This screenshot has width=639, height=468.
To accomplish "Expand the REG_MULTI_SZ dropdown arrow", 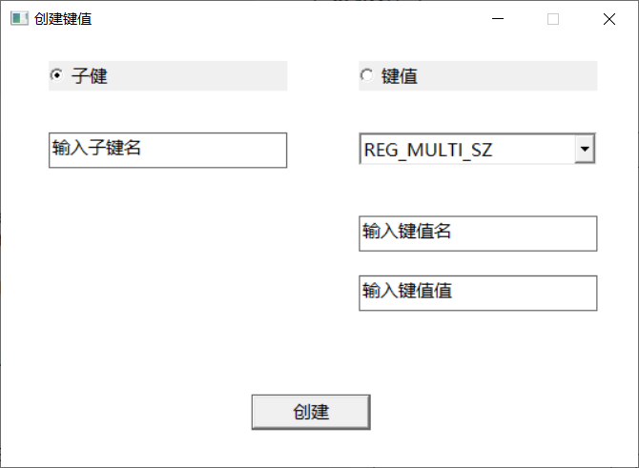I will coord(586,149).
